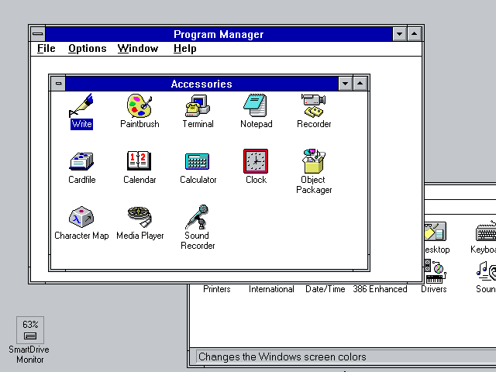Select the Cardfile icon
The image size is (496, 372).
[x=81, y=161]
